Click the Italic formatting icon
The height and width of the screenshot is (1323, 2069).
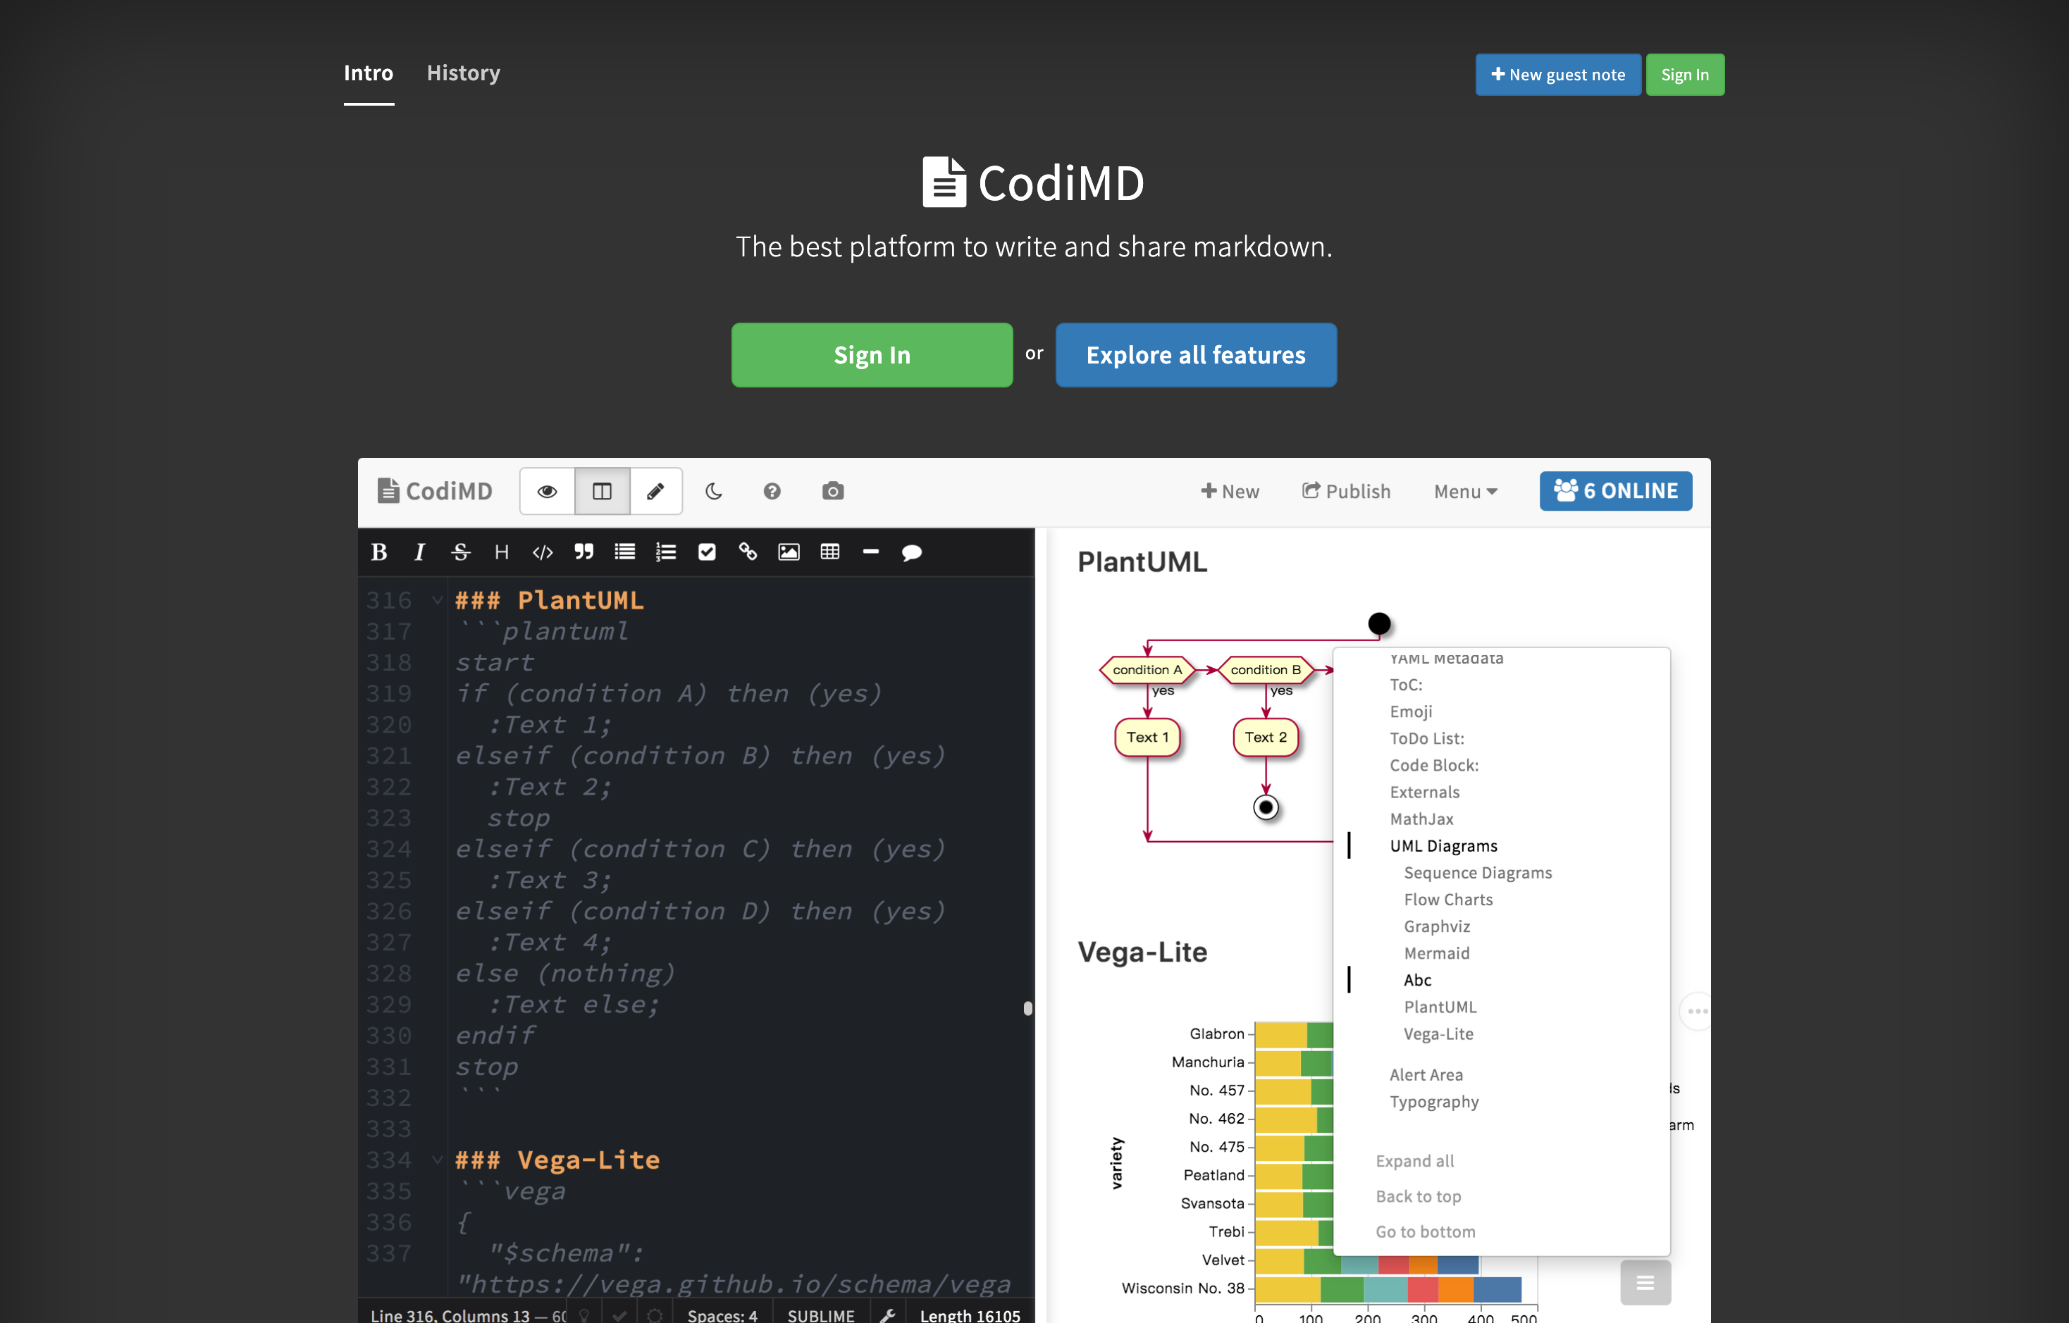tap(419, 552)
